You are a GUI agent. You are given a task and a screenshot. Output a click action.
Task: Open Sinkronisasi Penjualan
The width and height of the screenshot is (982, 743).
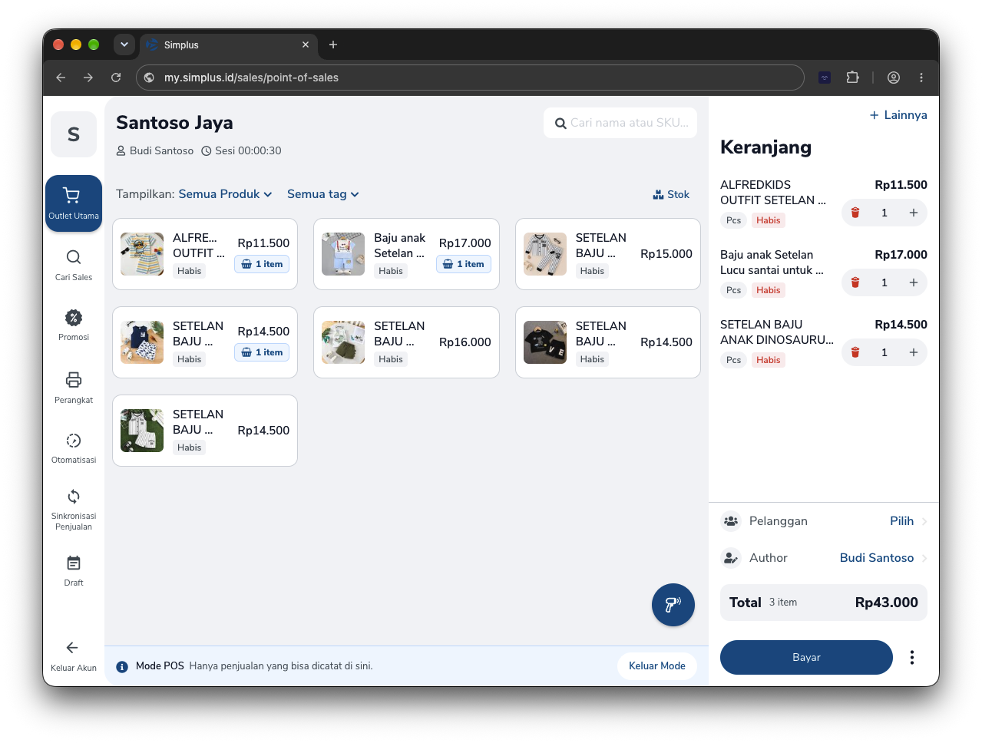click(x=74, y=510)
